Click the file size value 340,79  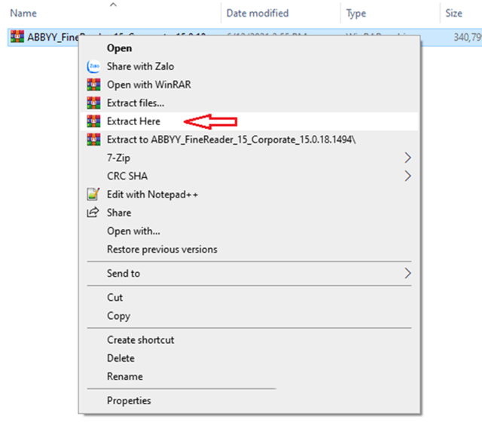pos(468,37)
